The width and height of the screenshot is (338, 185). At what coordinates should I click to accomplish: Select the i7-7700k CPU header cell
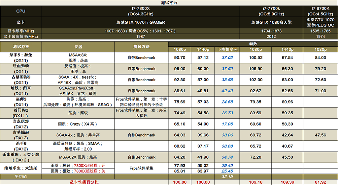[x=271, y=11]
